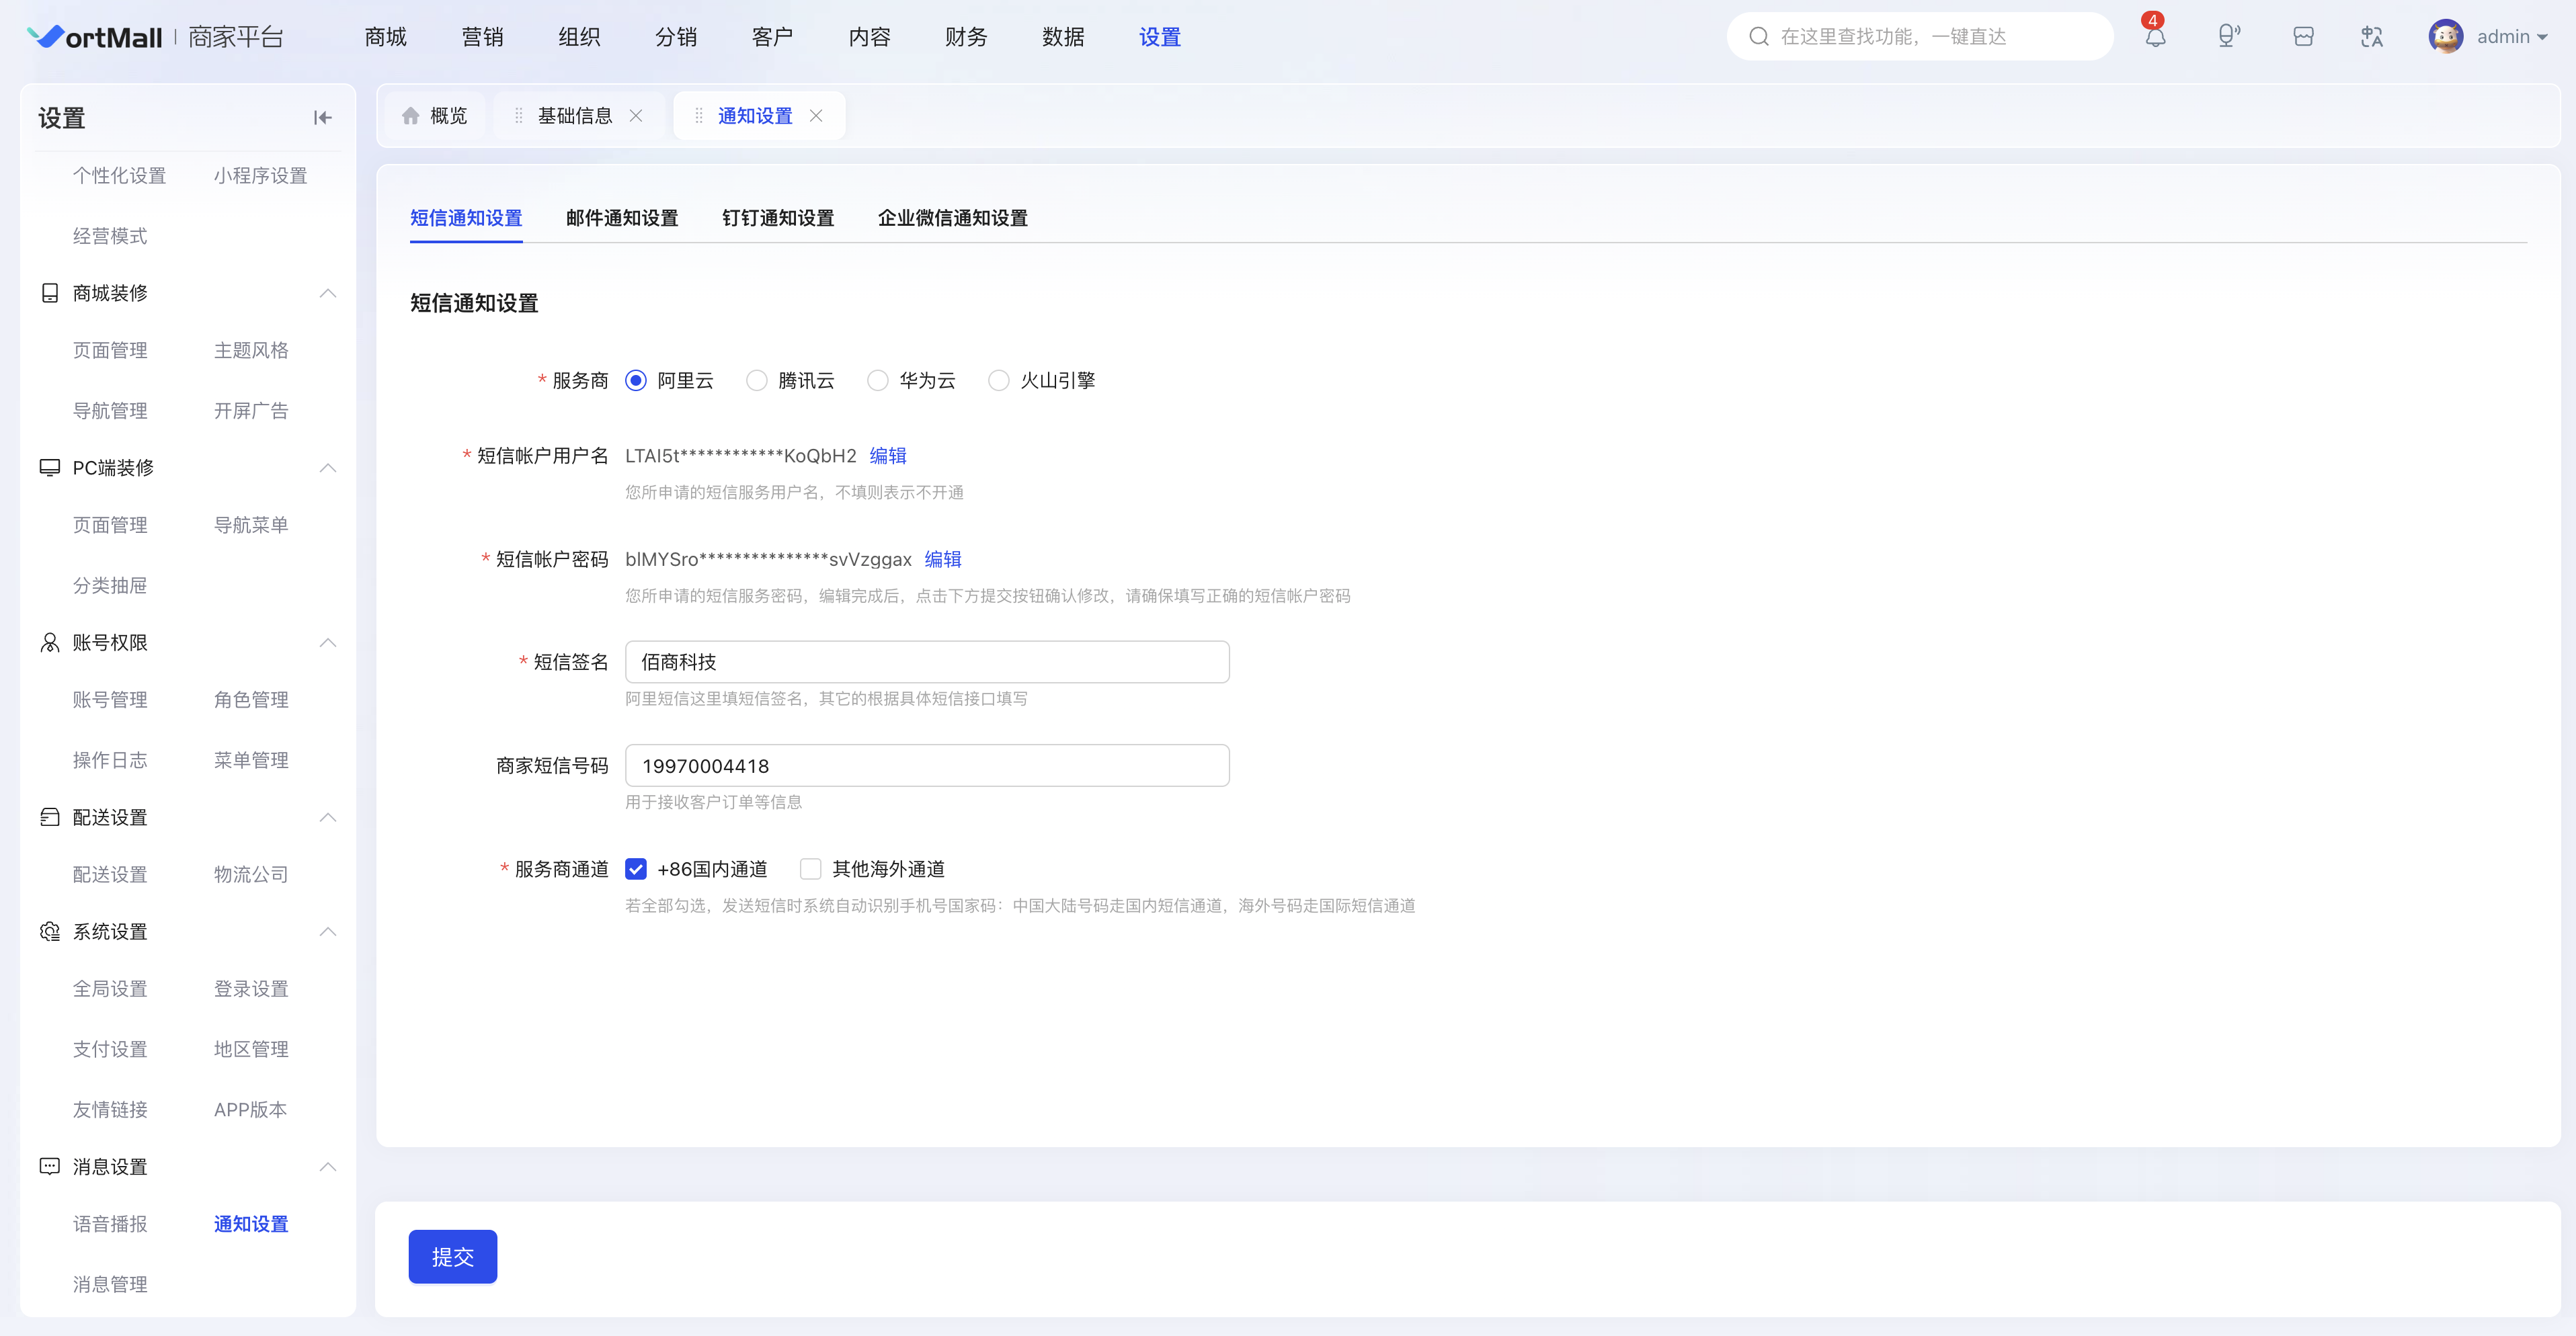The image size is (2576, 1336).
Task: Open the 营销 top menu
Action: 483,37
